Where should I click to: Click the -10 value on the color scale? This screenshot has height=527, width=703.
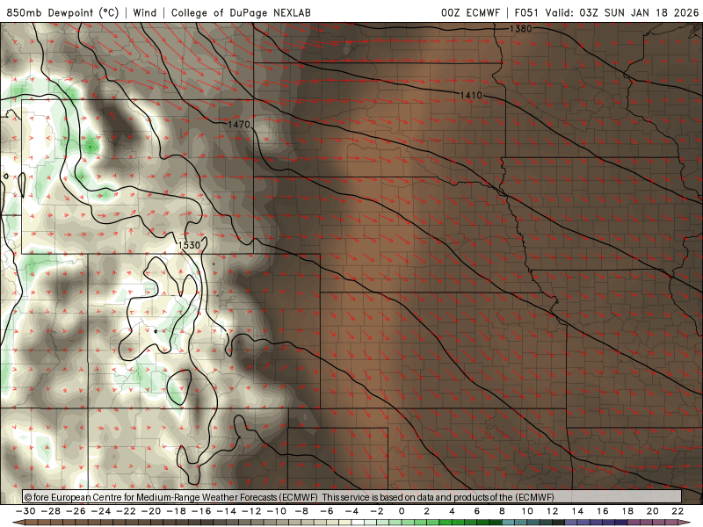tap(277, 511)
